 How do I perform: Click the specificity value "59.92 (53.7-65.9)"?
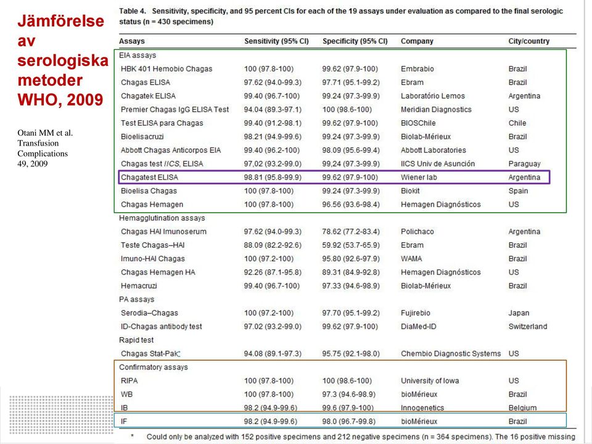tap(351, 245)
